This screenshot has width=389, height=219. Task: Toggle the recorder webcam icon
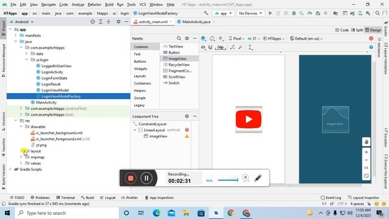246,178
